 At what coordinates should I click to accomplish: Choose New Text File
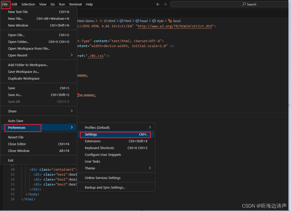(x=39, y=12)
